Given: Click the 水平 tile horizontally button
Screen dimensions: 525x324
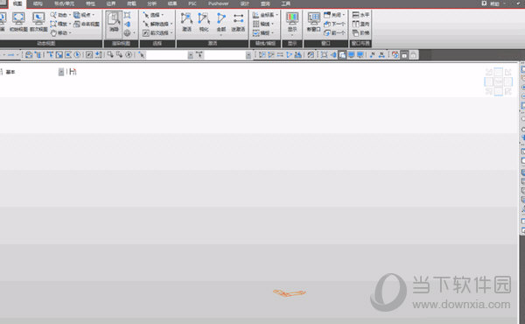Looking at the screenshot, I should click(360, 15).
